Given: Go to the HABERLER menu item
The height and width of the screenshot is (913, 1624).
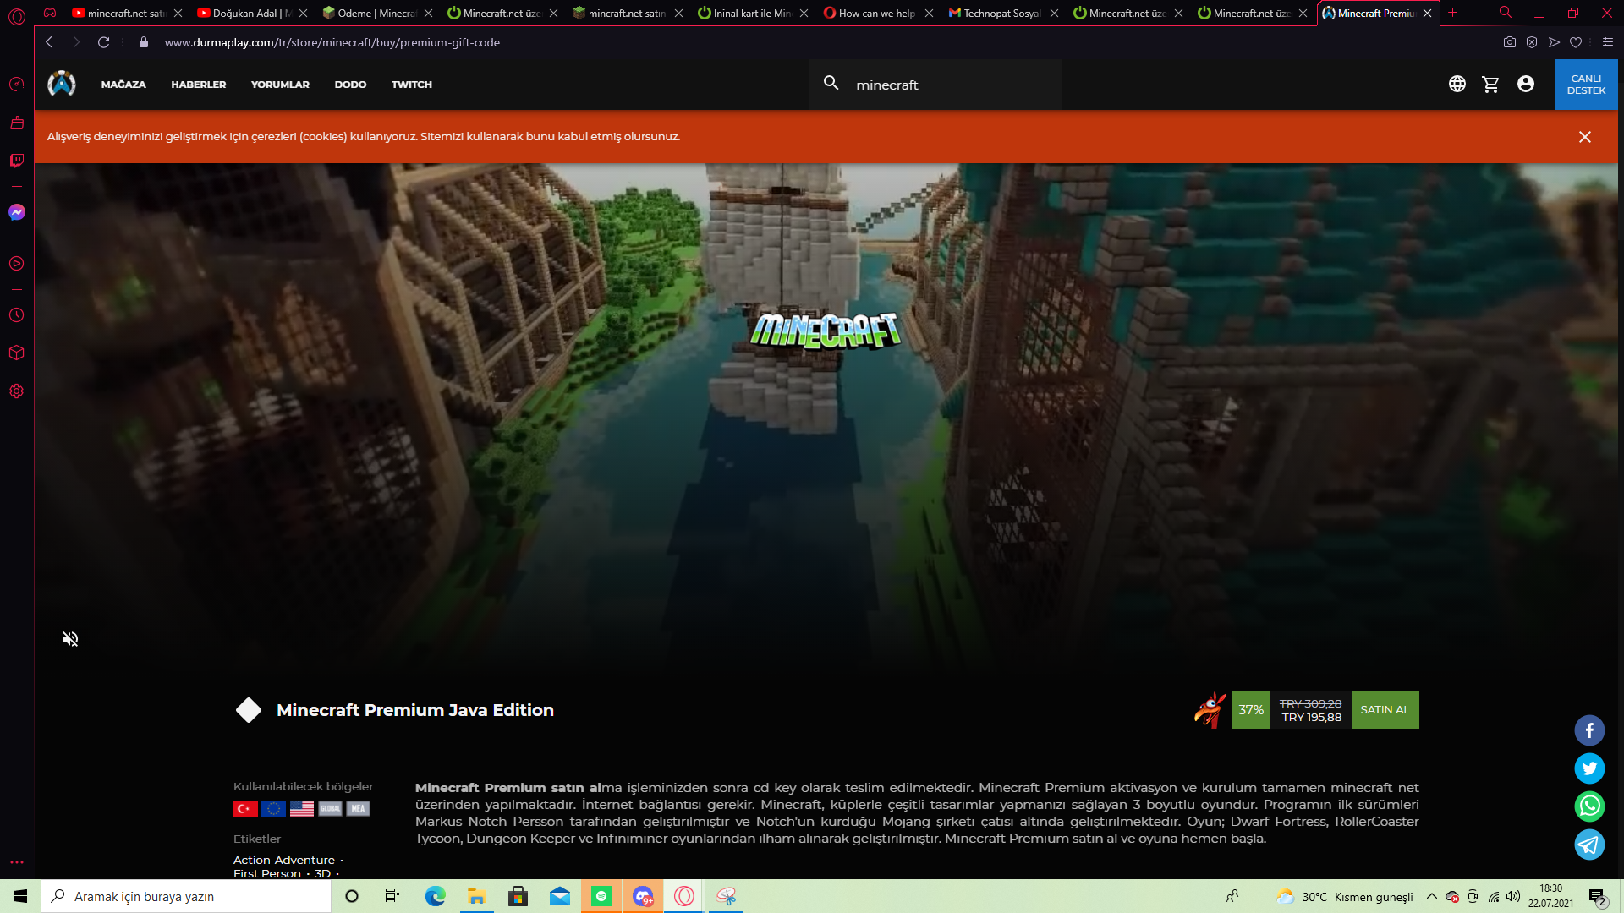Looking at the screenshot, I should [x=198, y=85].
